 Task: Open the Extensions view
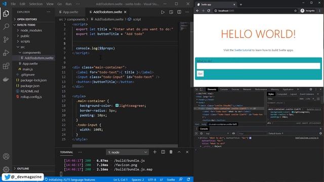pos(6,66)
